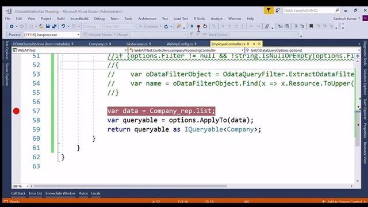Click the bookmark toggle icon in toolbar
Image resolution: width=368 pixels, height=207 pixels.
tap(311, 26)
